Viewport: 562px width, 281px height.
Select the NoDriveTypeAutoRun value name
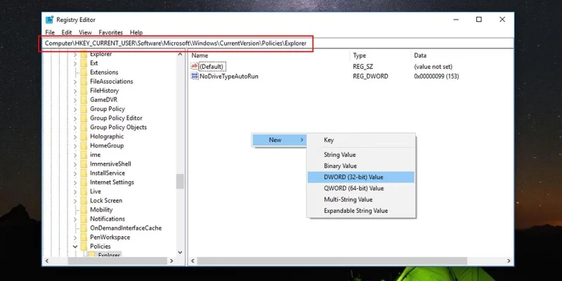[229, 77]
